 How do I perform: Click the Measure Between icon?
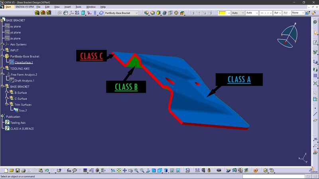coord(197,171)
